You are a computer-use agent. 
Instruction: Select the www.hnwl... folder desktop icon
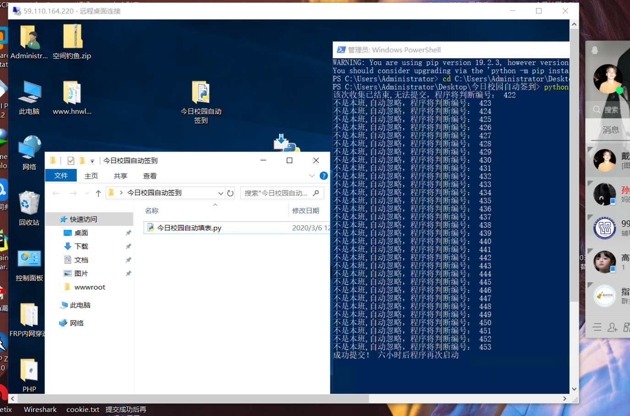(x=72, y=98)
